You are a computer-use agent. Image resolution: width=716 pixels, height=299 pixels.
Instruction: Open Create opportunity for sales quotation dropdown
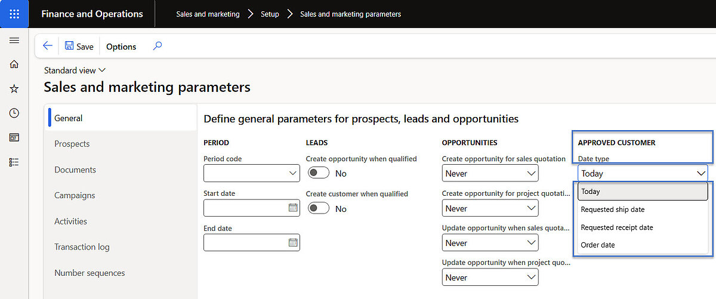coord(489,174)
